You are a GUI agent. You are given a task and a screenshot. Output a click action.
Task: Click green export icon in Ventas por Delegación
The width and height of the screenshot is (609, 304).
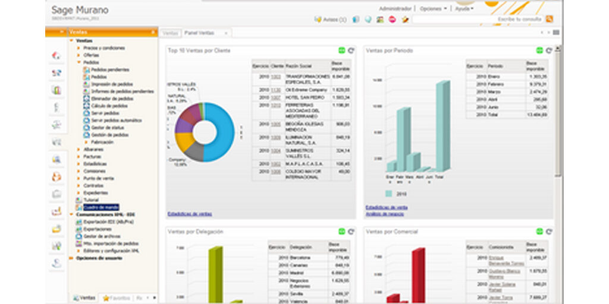pos(342,232)
